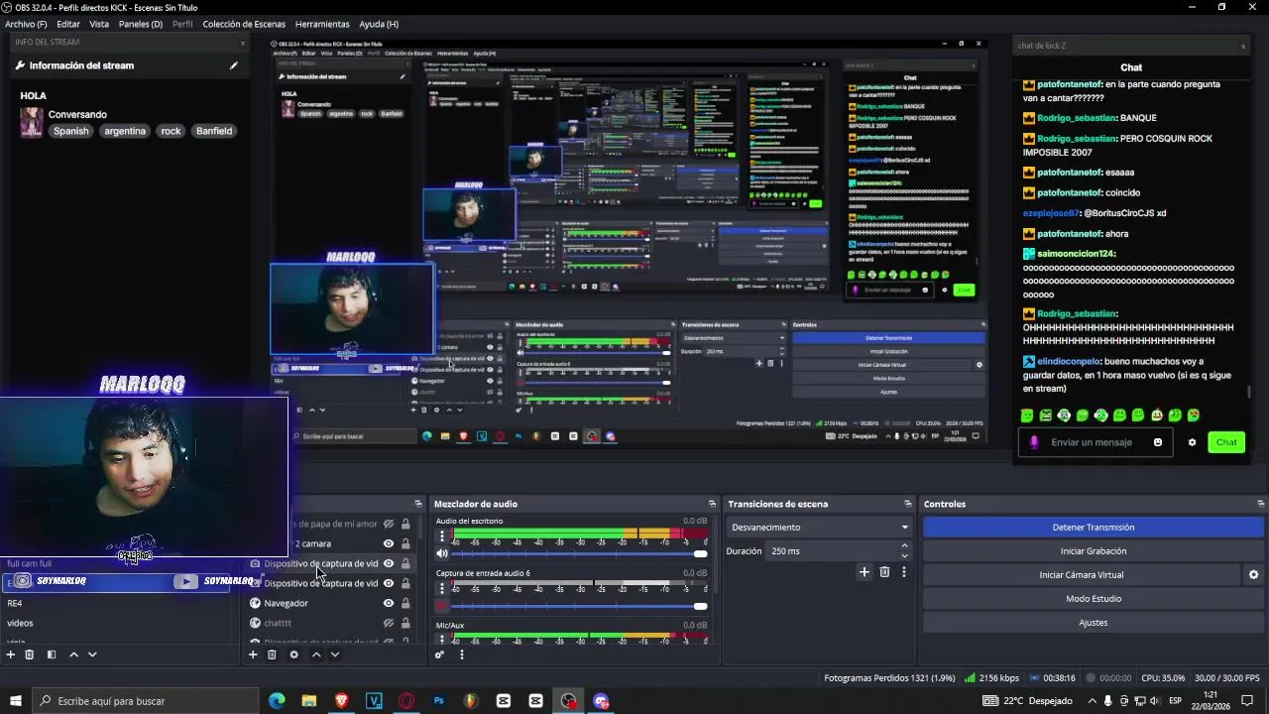
Task: Pop out the Controles dock
Action: pyautogui.click(x=1260, y=504)
